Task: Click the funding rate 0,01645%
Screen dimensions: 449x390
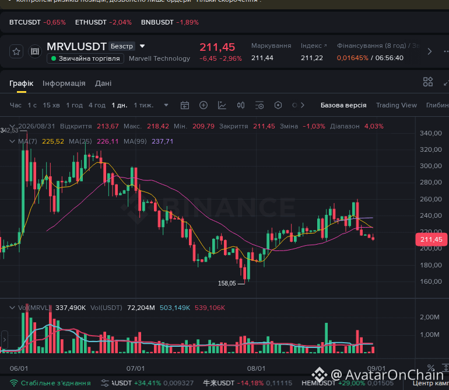Action: pos(353,58)
